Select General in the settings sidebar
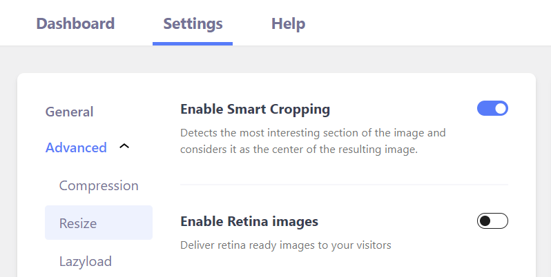 click(69, 112)
